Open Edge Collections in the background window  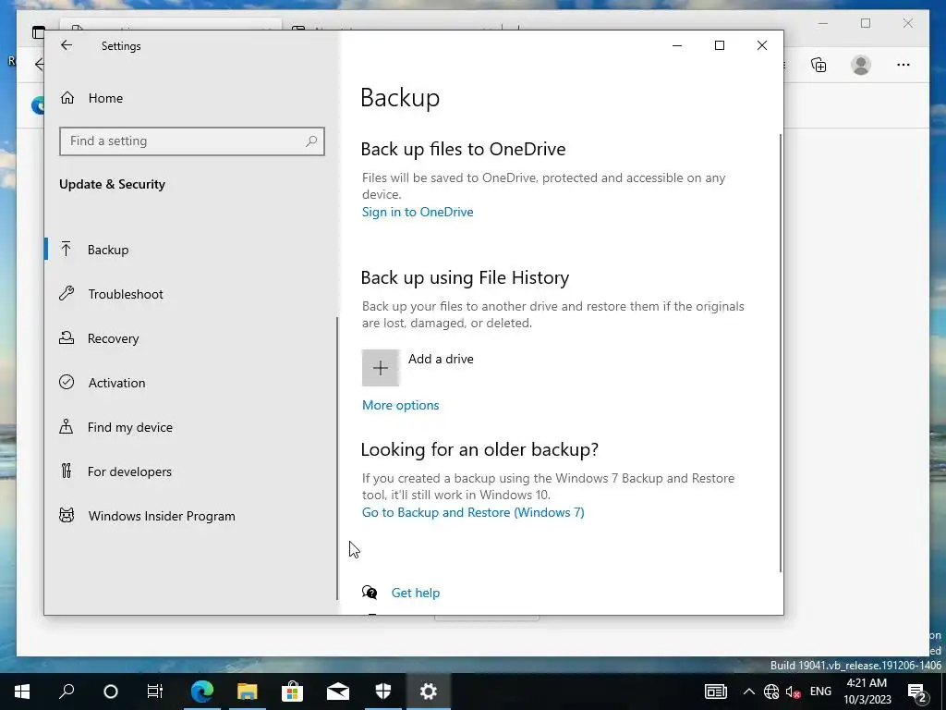(819, 65)
